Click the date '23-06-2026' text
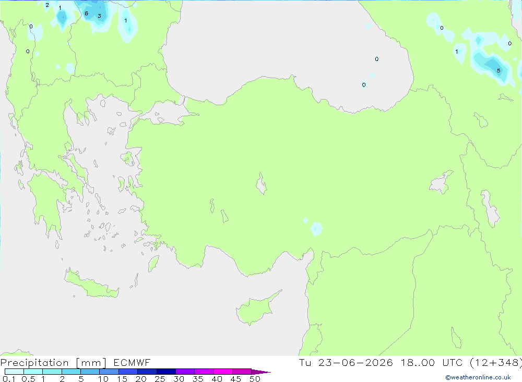This screenshot has height=382, width=522. [355, 363]
